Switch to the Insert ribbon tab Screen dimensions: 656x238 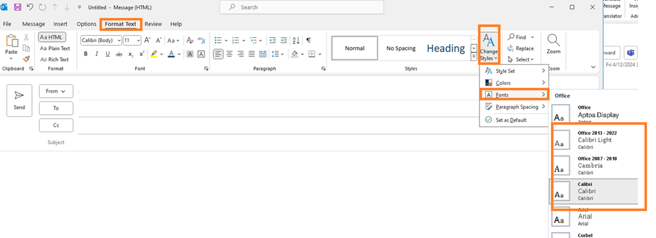click(60, 24)
